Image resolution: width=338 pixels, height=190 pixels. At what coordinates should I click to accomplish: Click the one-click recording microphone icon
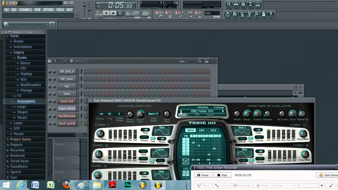256,15
